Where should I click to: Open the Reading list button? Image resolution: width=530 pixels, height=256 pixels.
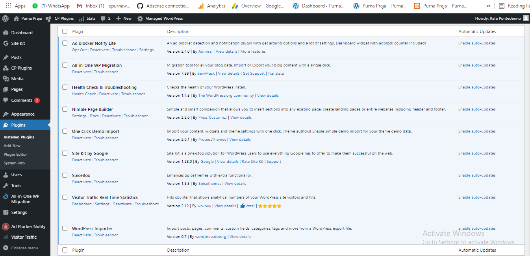(513, 6)
